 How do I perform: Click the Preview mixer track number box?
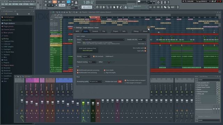pyautogui.click(x=120, y=82)
